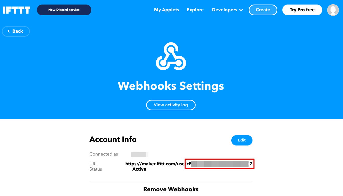The image size is (343, 196).
Task: Click the highlighted webhook key
Action: point(220,164)
